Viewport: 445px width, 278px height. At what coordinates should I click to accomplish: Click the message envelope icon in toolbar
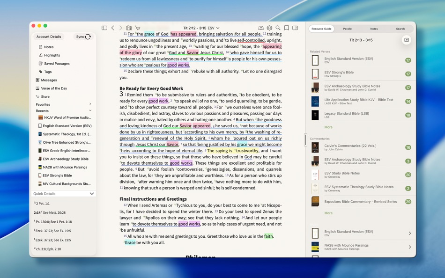(261, 27)
